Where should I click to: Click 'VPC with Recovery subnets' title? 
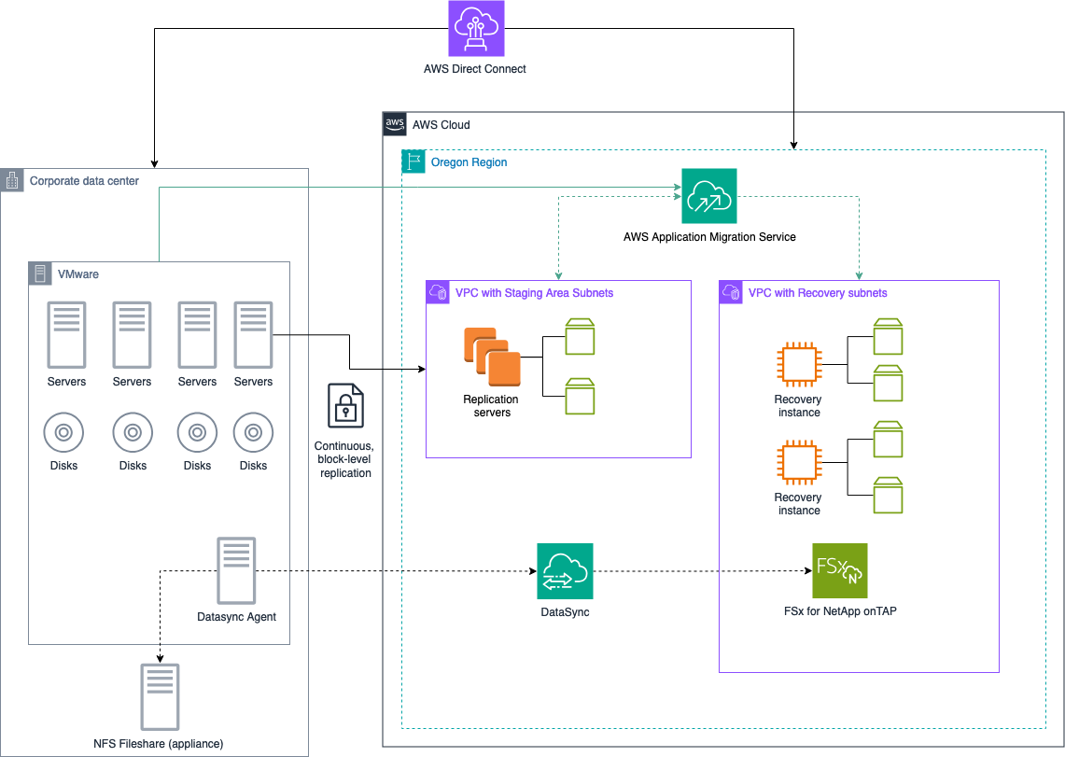click(x=818, y=293)
